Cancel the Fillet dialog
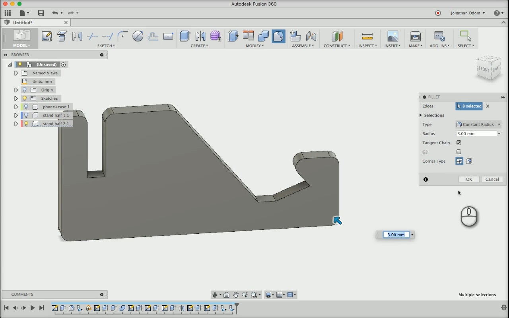 (x=492, y=179)
